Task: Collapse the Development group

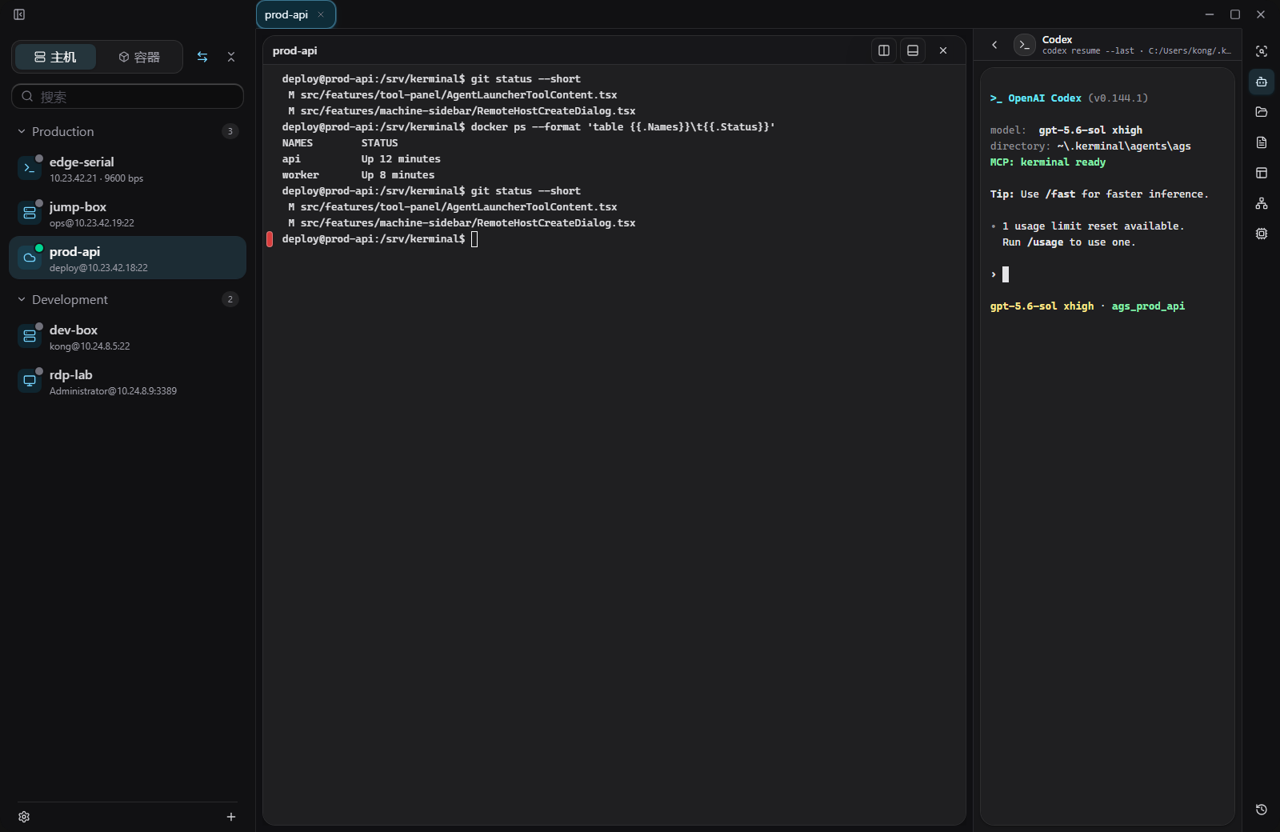Action: pos(22,299)
